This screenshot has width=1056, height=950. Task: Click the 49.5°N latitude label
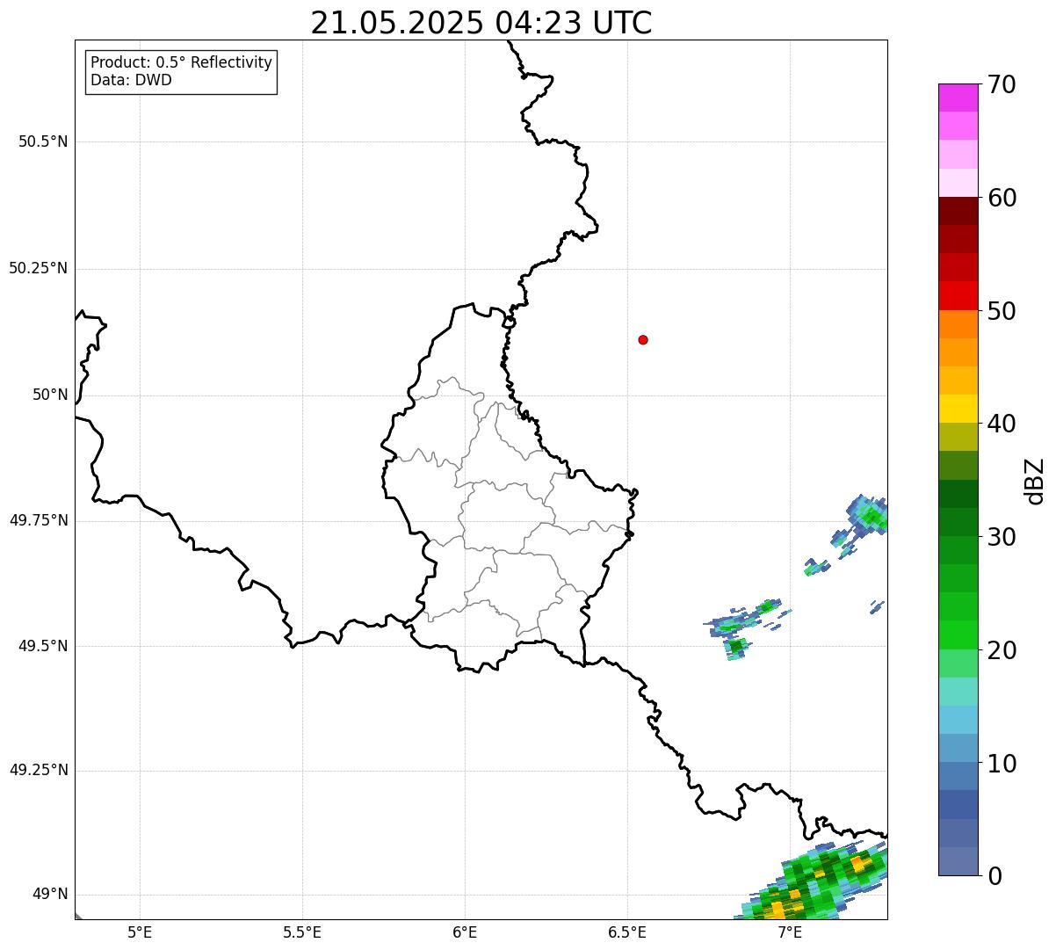43,646
